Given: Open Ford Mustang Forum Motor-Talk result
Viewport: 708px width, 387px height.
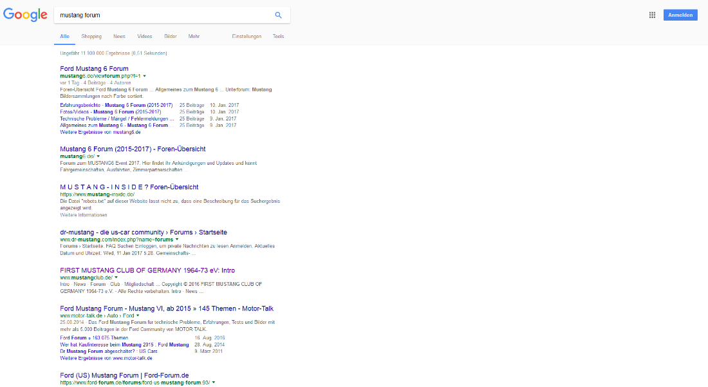Looking at the screenshot, I should coord(167,308).
